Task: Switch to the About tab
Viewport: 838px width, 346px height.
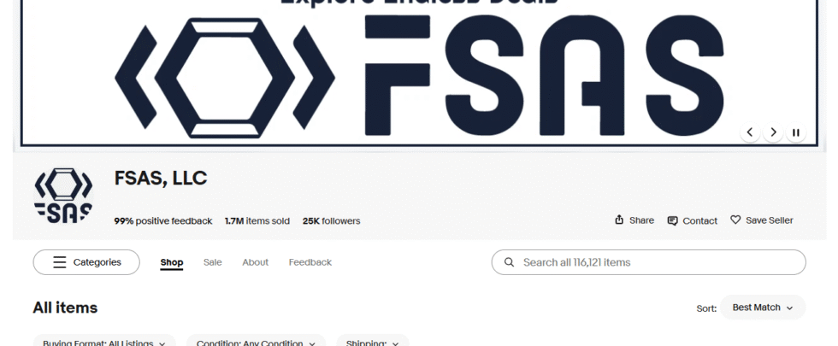Action: (x=256, y=262)
